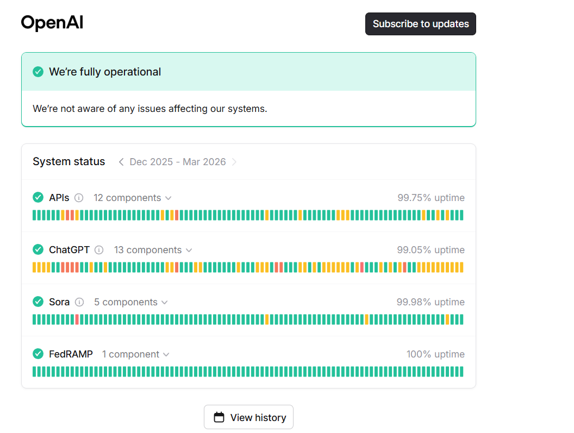
Task: Expand the FedRAMP 1 component list
Action: point(135,354)
